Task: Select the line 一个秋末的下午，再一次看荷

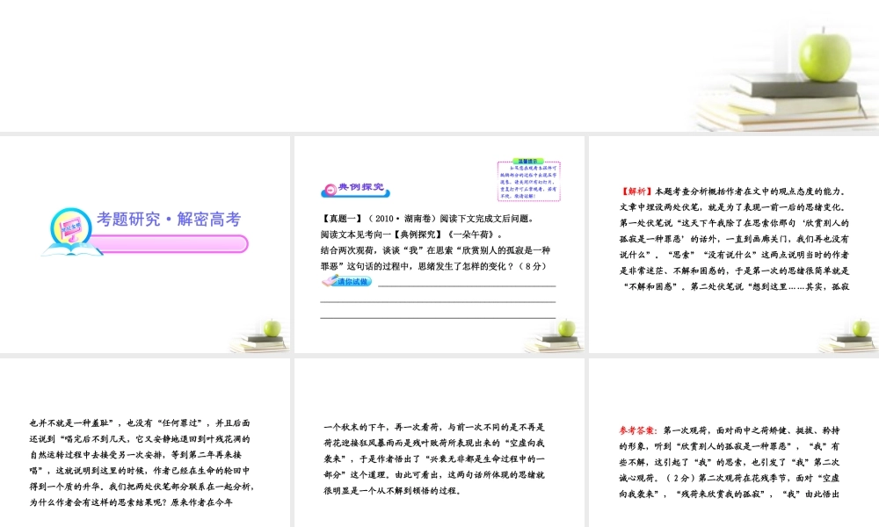Action: (434, 428)
